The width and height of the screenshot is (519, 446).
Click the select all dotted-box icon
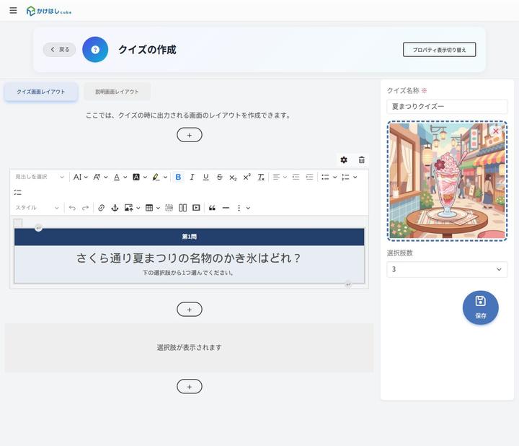click(169, 208)
